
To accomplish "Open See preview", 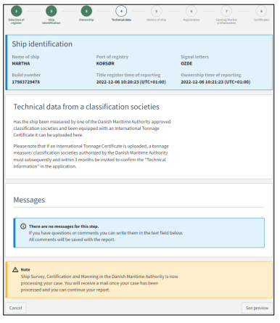I will [257, 308].
